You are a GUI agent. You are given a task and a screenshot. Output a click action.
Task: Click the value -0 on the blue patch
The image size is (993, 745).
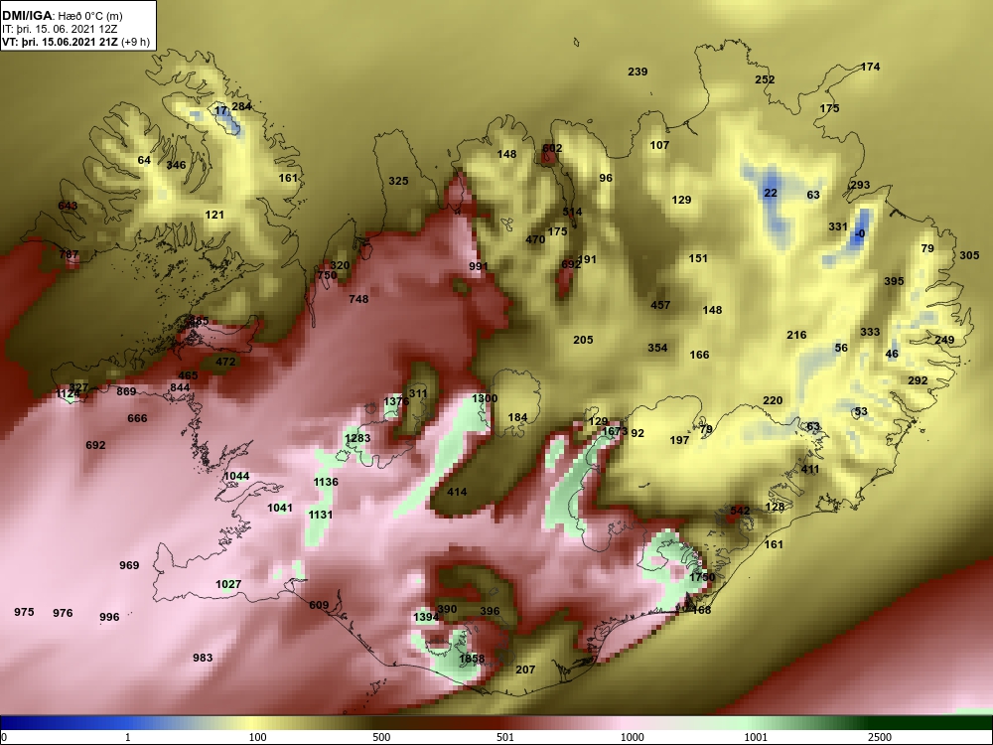[x=859, y=234]
